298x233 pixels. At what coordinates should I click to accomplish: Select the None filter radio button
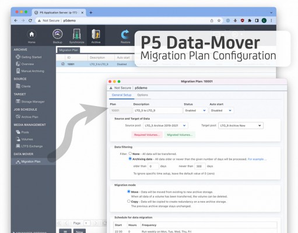tap(130, 153)
